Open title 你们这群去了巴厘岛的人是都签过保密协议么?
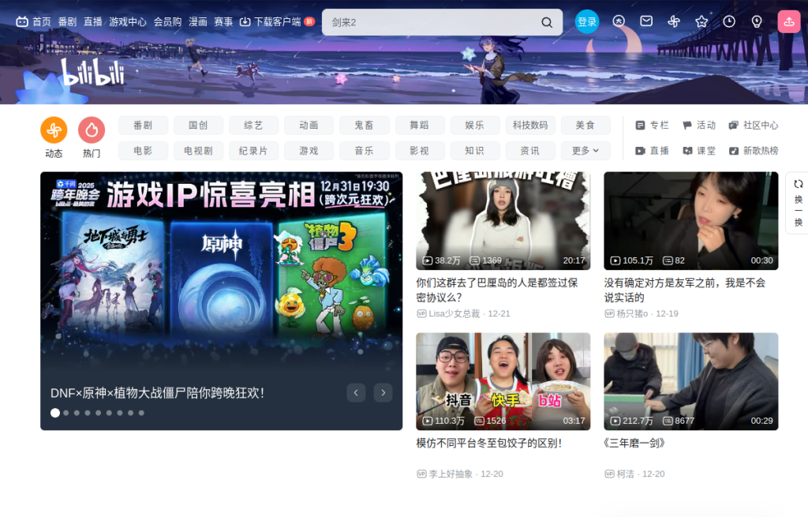This screenshot has height=517, width=808. coord(497,290)
